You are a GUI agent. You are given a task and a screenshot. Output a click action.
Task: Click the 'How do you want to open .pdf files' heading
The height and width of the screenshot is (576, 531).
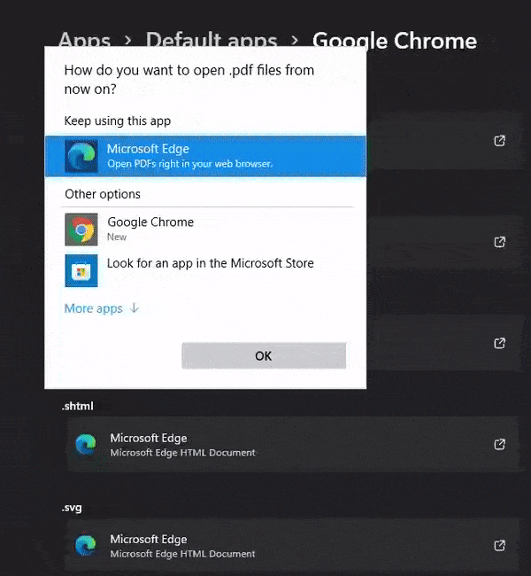click(x=189, y=80)
